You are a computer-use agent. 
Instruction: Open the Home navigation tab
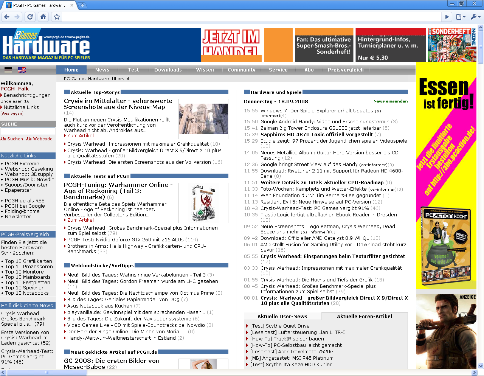(71, 70)
